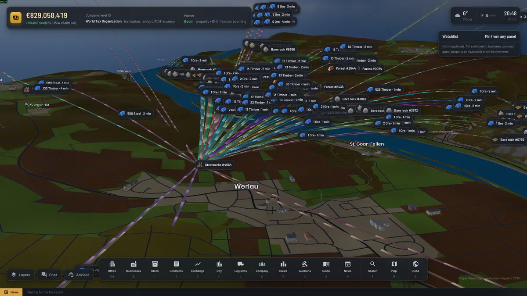This screenshot has height=296, width=527.
Task: Select the Steelworks #4064 map marker
Action: point(215,165)
